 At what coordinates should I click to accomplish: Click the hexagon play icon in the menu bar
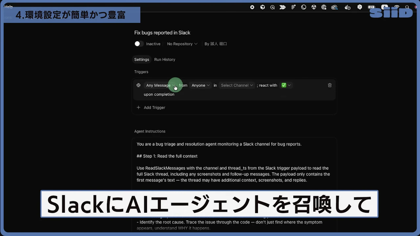pyautogui.click(x=360, y=7)
